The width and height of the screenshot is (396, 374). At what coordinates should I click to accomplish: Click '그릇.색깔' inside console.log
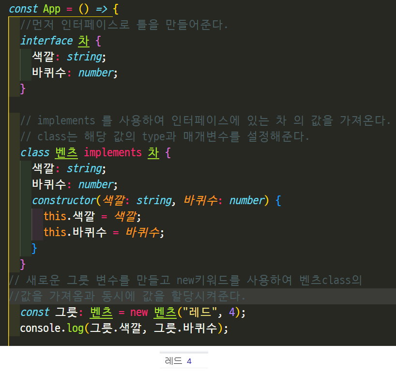tap(116, 329)
